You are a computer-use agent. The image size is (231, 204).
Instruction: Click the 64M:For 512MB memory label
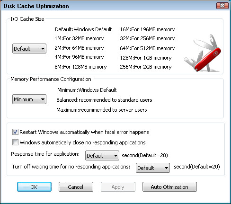pos(147,48)
